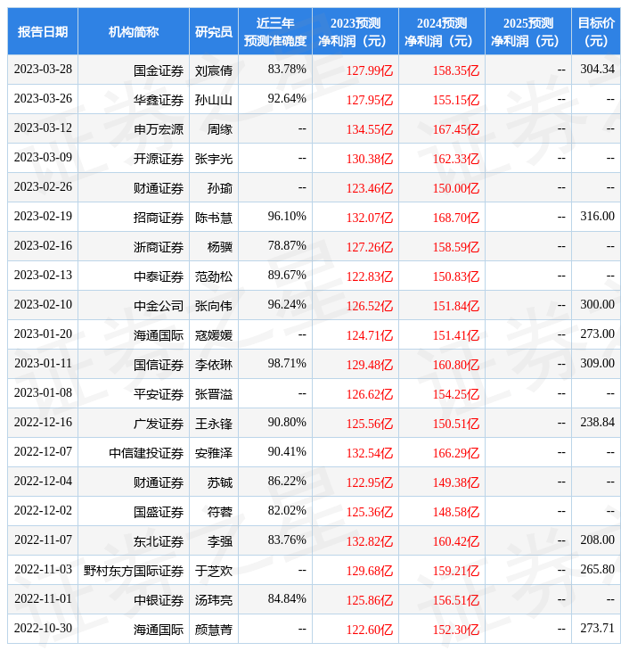The width and height of the screenshot is (621, 651).
Task: Select the date cell 2023-03-28
Action: click(43, 69)
